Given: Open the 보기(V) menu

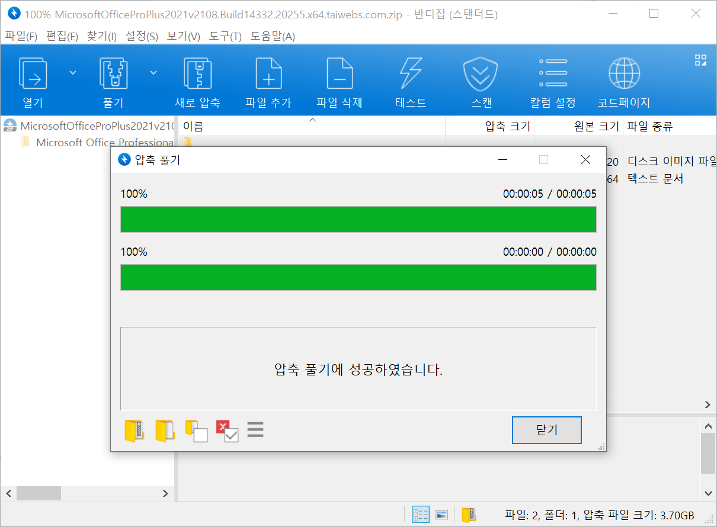Looking at the screenshot, I should [x=184, y=36].
